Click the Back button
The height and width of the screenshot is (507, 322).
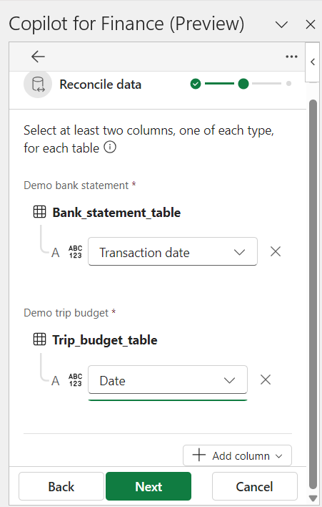tap(61, 486)
